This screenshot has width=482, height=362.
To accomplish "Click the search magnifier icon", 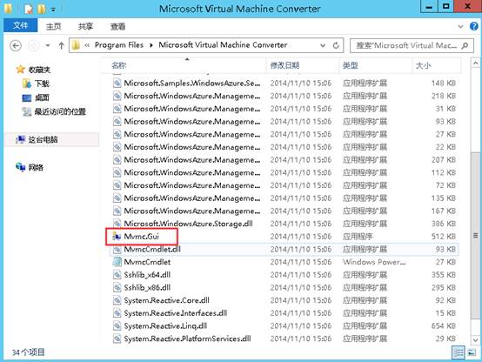I will (x=465, y=46).
